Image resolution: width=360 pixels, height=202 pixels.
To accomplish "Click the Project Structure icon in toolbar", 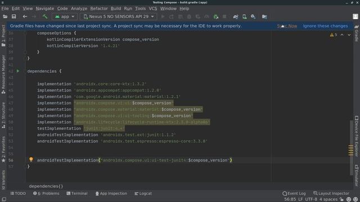I will pos(264,16).
